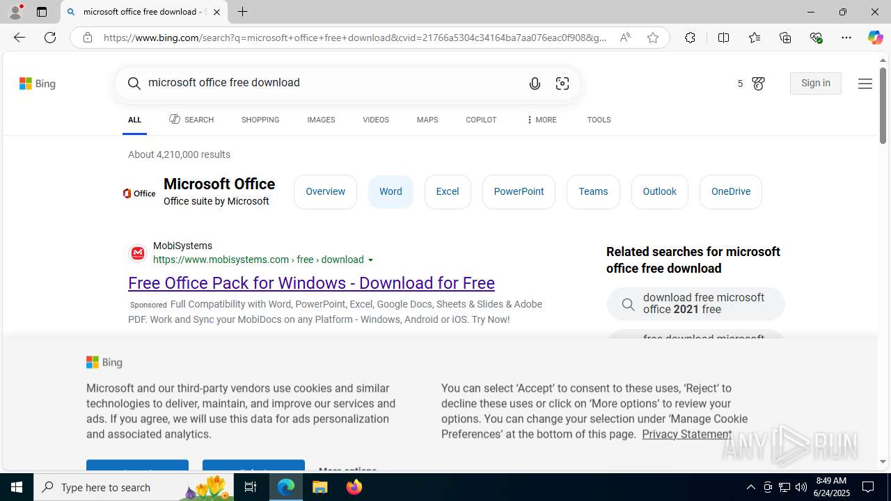Close the microsoft office free download tab
891x501 pixels.
tap(216, 12)
